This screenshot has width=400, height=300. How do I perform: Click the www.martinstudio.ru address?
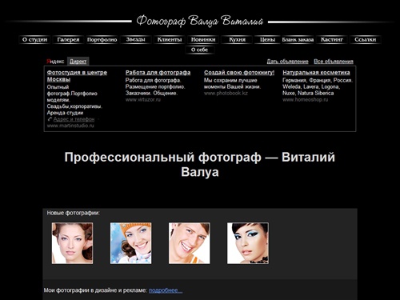[70, 126]
